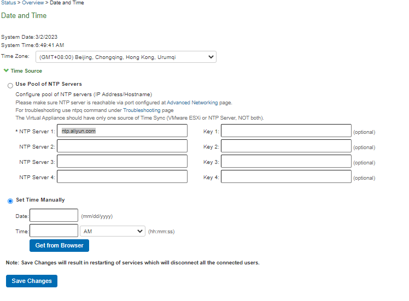This screenshot has width=409, height=301.
Task: Go to Status in the breadcrumb
Action: coord(9,3)
